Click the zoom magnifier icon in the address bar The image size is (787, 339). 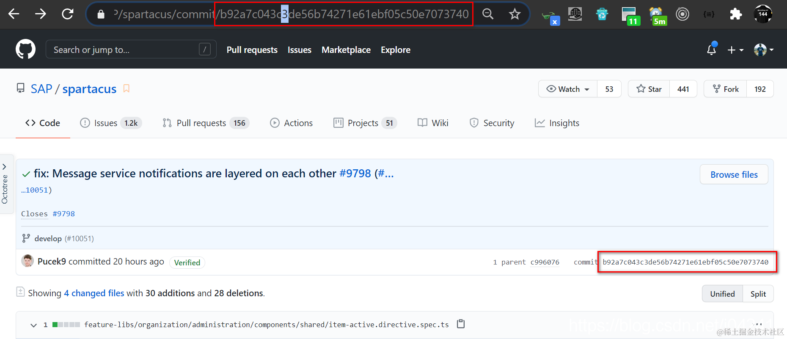(x=488, y=14)
